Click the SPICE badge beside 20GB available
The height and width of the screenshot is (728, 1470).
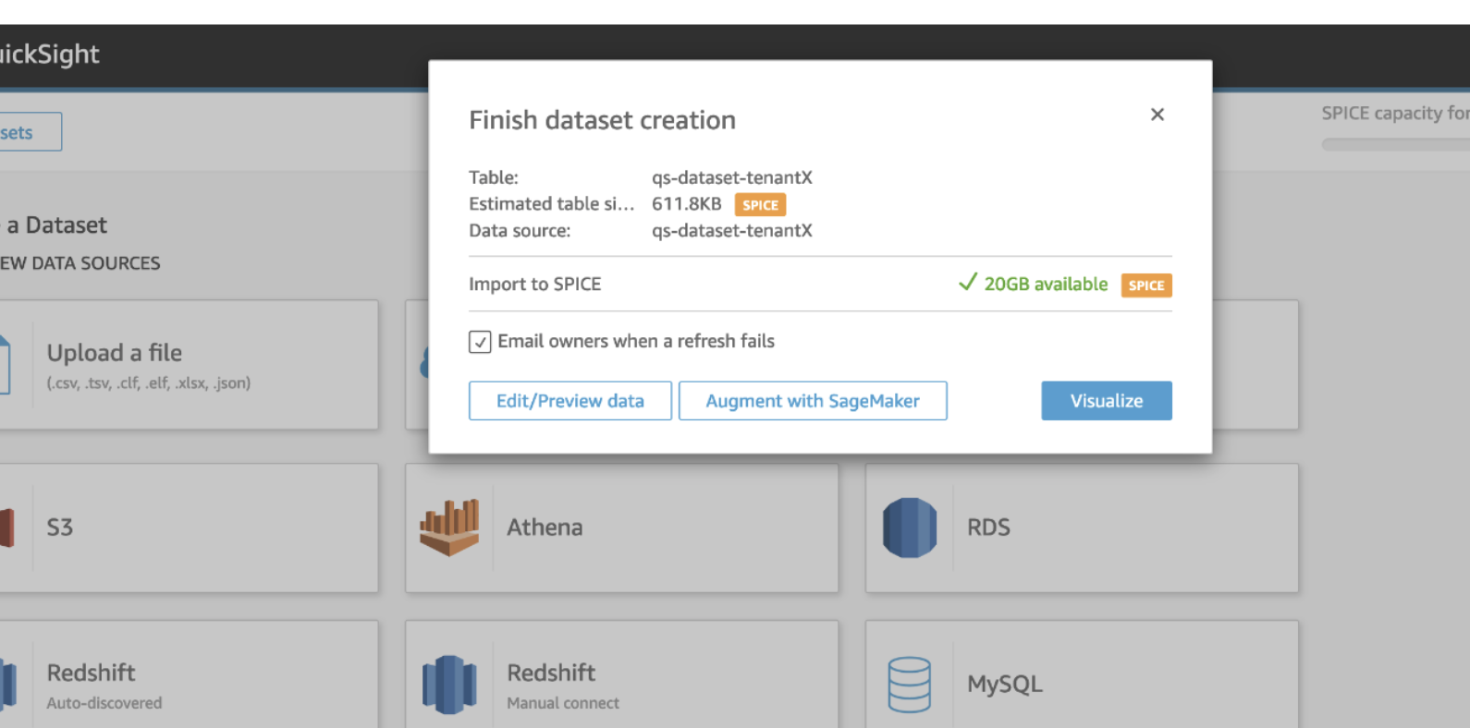point(1145,285)
